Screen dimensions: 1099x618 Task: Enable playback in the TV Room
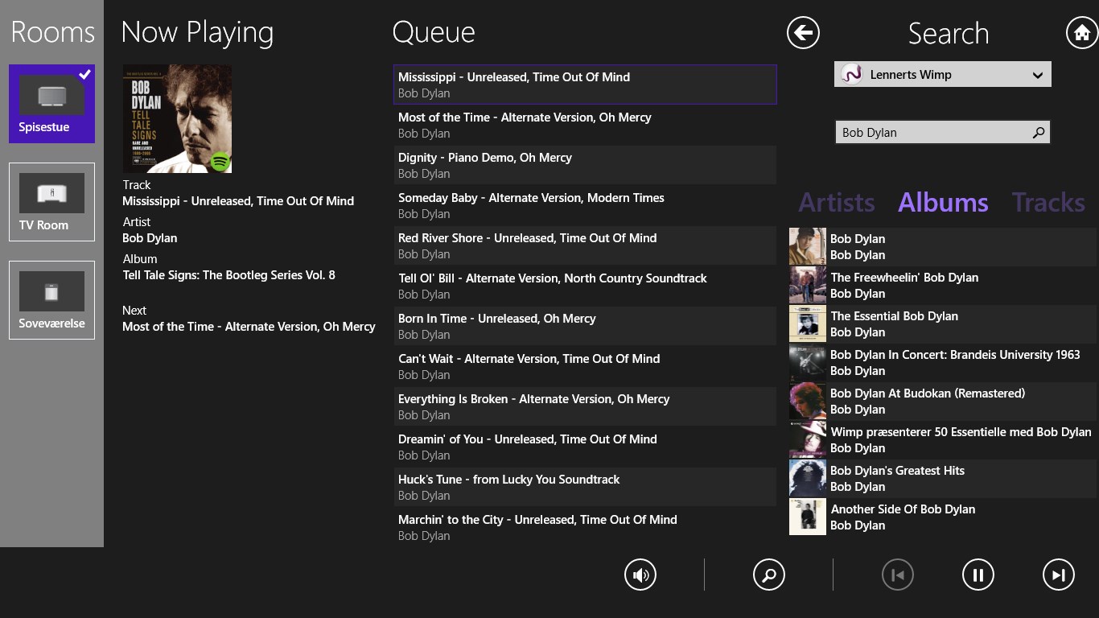tap(51, 202)
